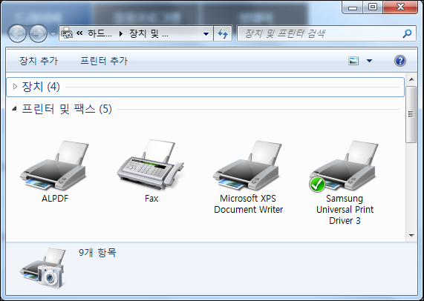Click the search magnifier icon
424x301 pixels.
point(407,33)
